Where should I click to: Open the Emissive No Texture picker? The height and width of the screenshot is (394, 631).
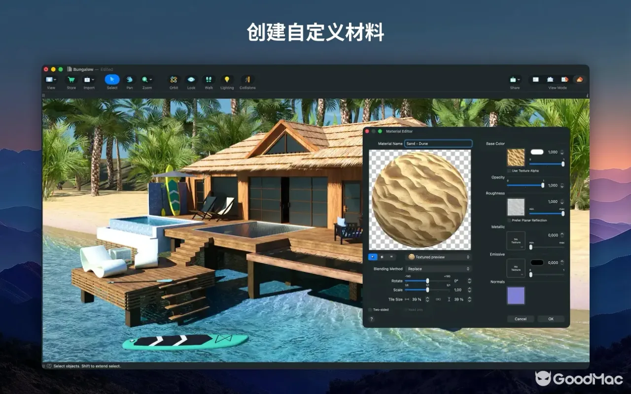pos(516,268)
